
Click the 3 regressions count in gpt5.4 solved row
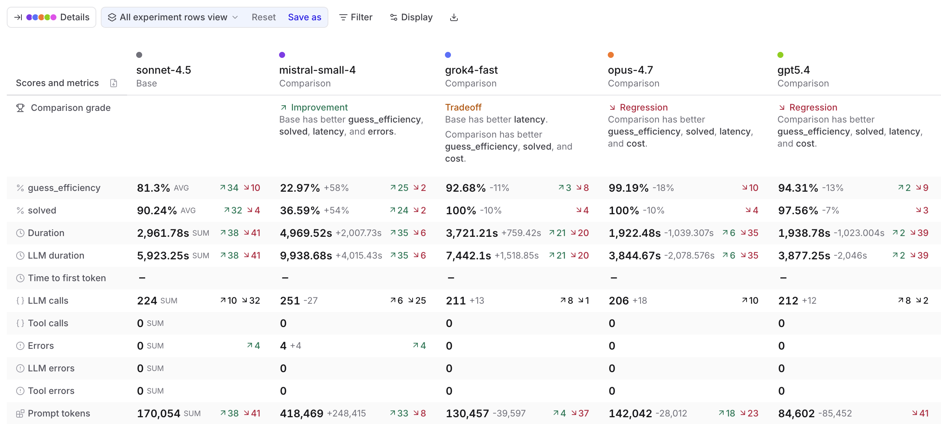(x=922, y=210)
